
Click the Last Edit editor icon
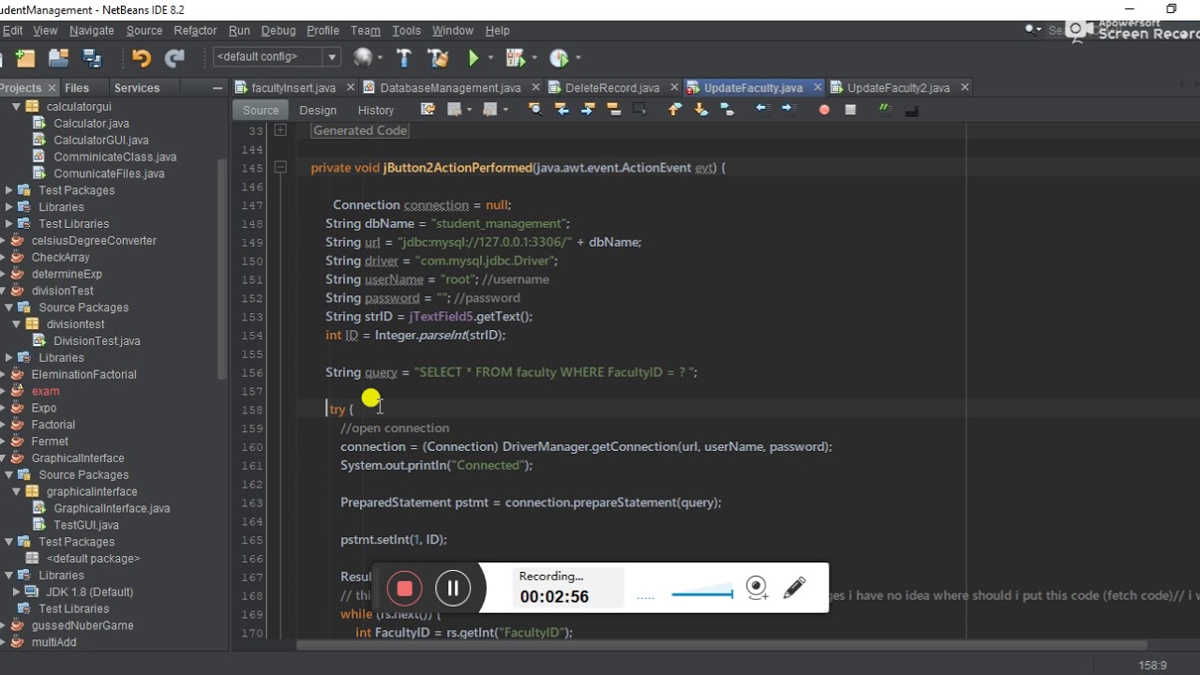coord(427,110)
